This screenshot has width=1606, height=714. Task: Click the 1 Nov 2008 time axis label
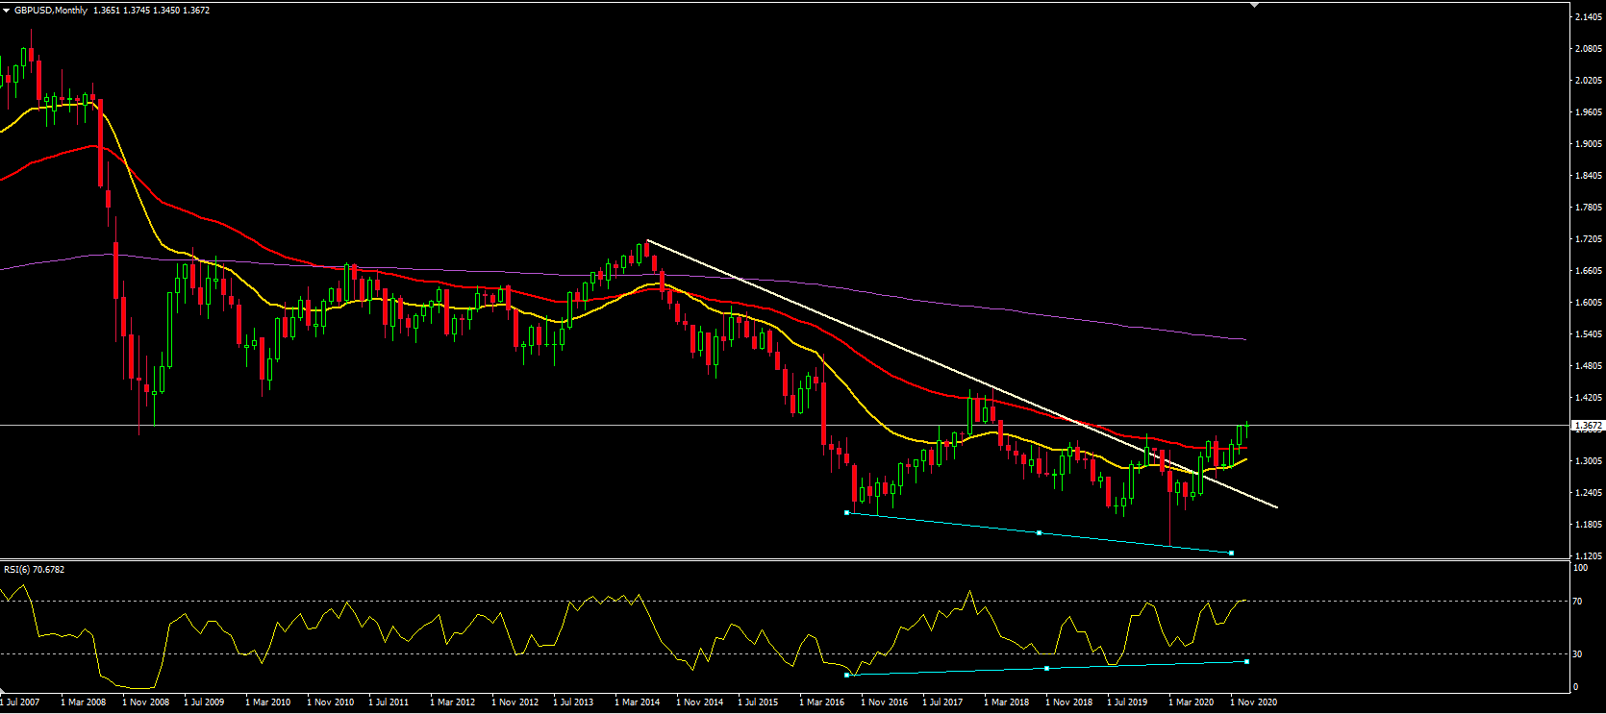tap(145, 702)
